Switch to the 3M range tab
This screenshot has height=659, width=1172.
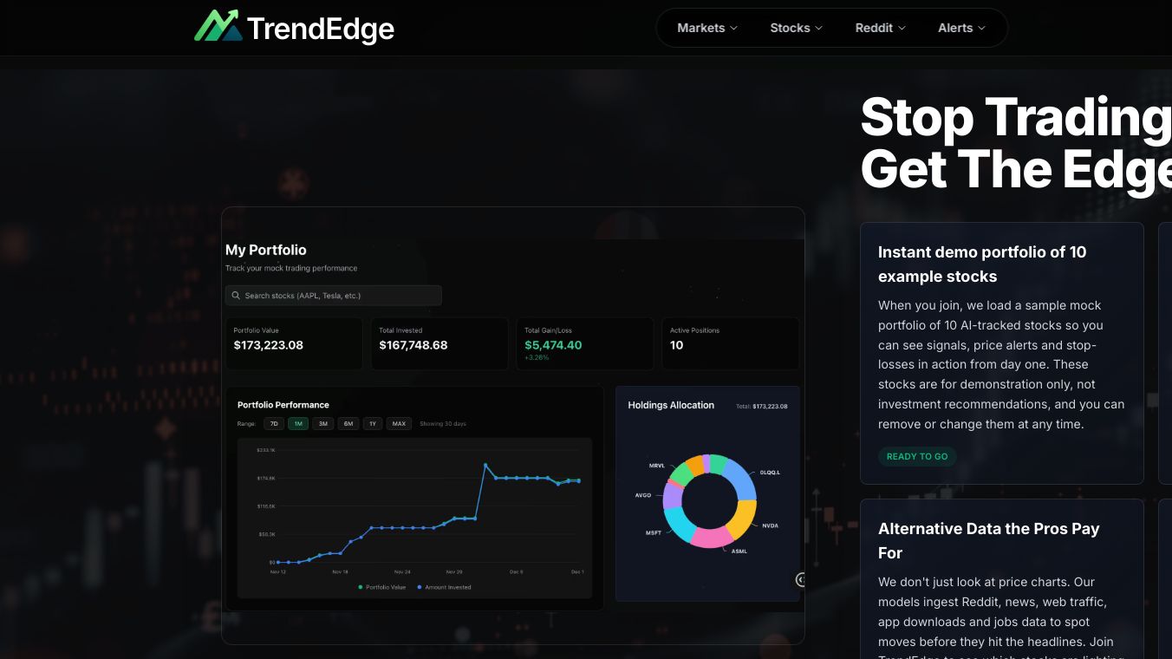(322, 424)
